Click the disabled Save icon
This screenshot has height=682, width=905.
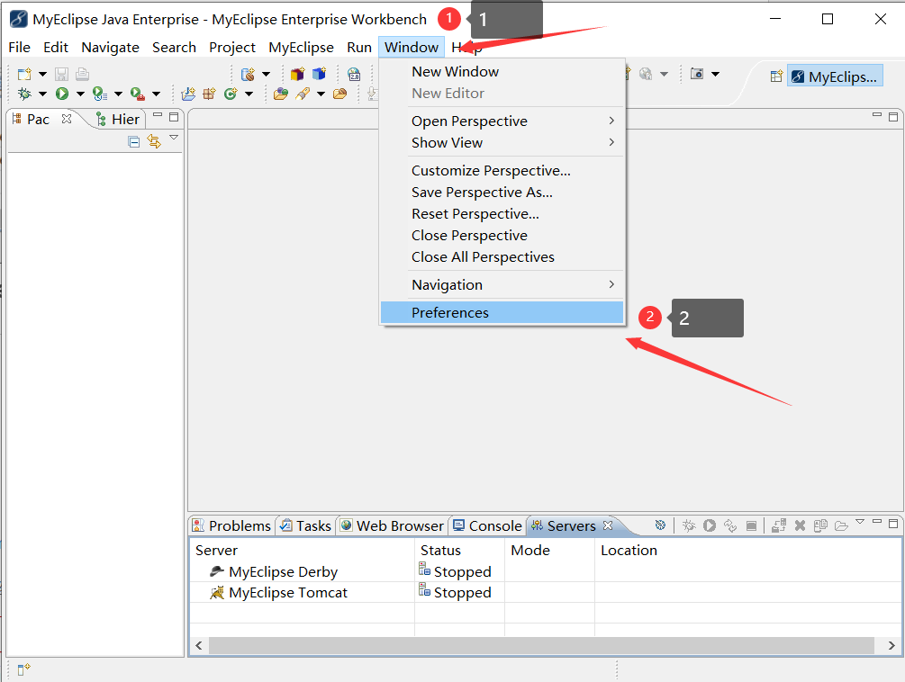(62, 74)
